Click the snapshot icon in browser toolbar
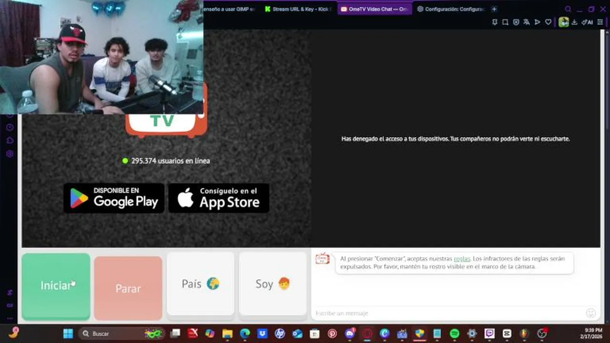This screenshot has width=610, height=343. point(505,22)
